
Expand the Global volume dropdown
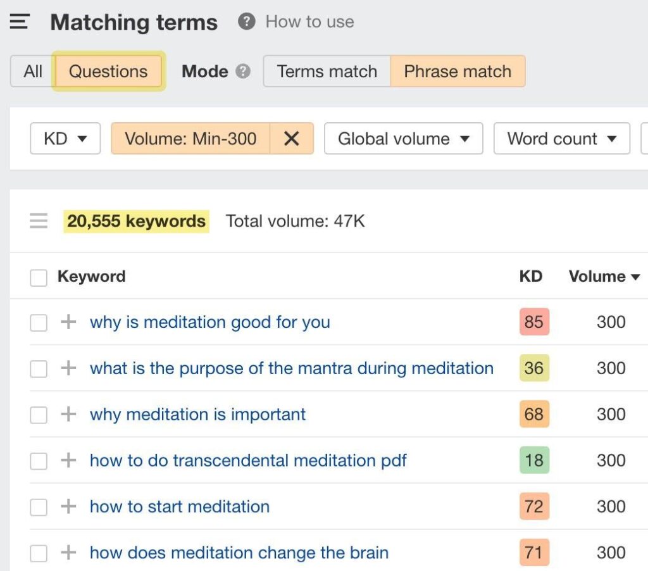click(x=403, y=139)
